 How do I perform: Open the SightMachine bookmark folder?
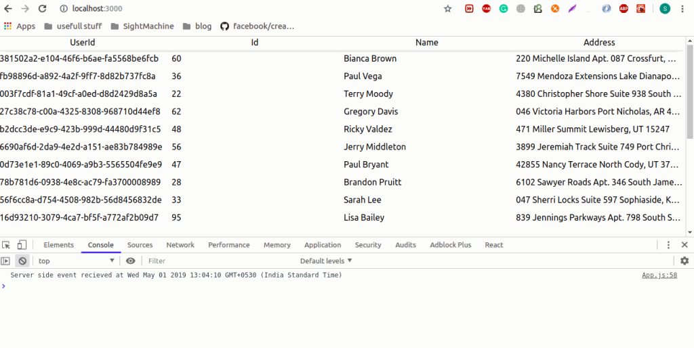pyautogui.click(x=142, y=26)
